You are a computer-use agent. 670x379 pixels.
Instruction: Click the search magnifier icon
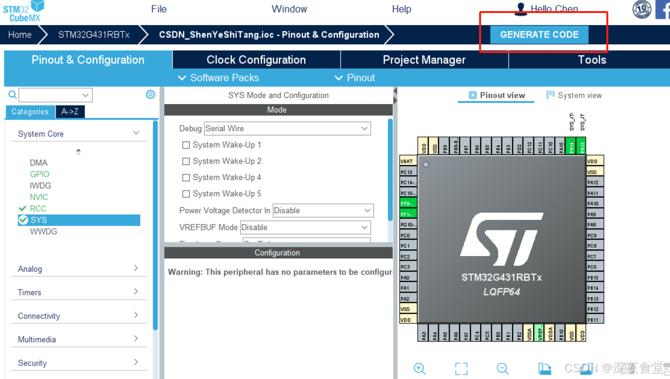pyautogui.click(x=13, y=95)
